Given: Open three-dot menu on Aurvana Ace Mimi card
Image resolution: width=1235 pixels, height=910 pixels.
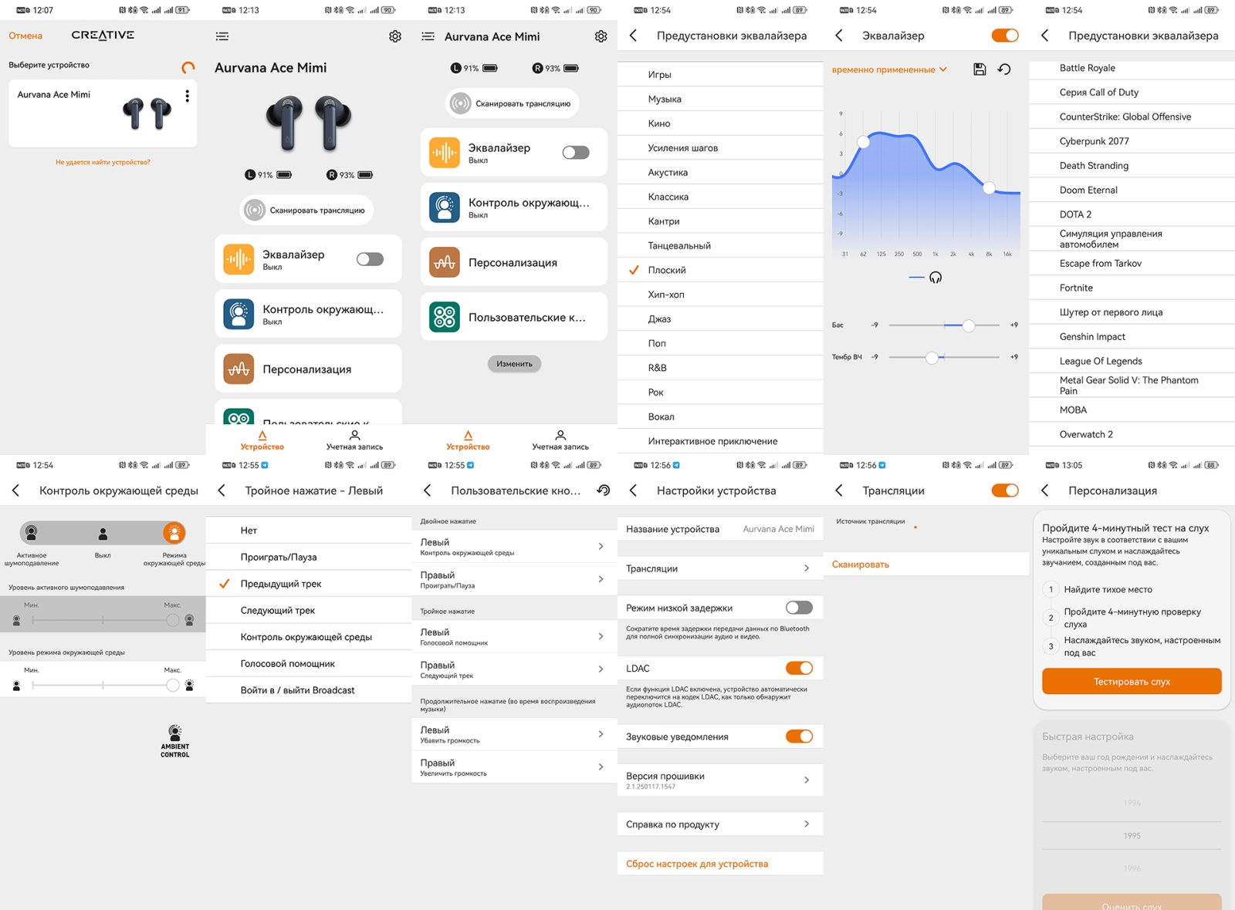Looking at the screenshot, I should [x=187, y=96].
